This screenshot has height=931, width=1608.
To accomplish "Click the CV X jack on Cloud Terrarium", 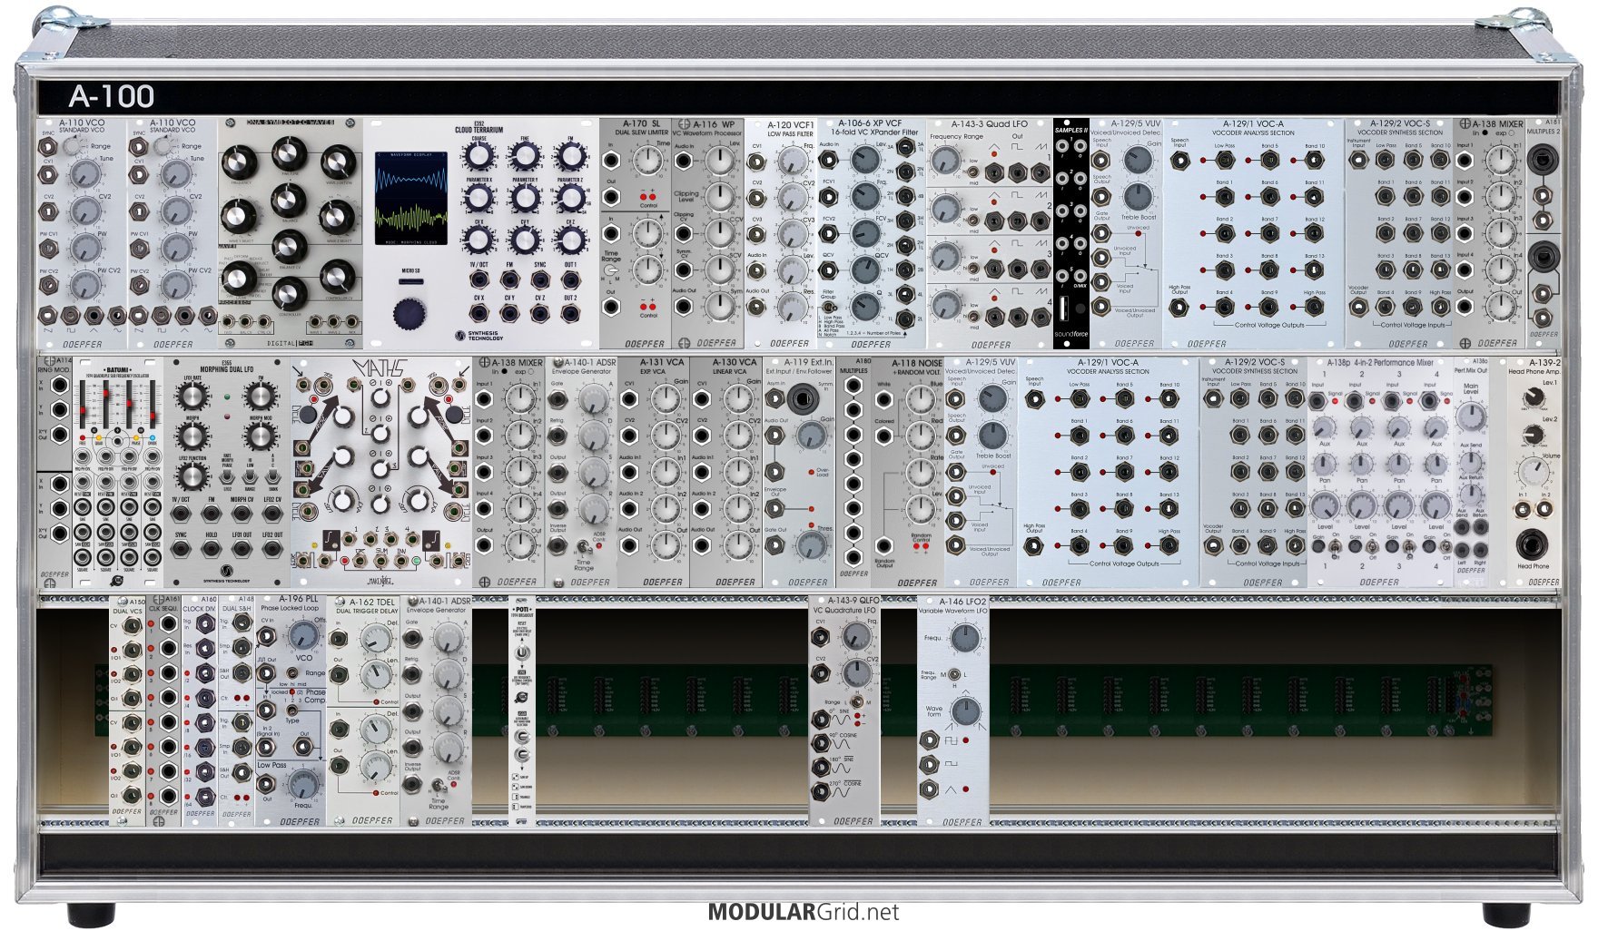I will tap(478, 314).
